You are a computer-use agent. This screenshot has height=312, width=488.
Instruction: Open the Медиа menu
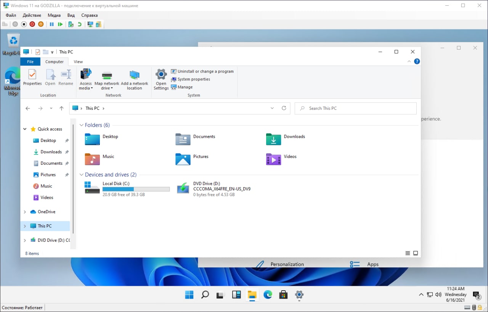tap(54, 15)
